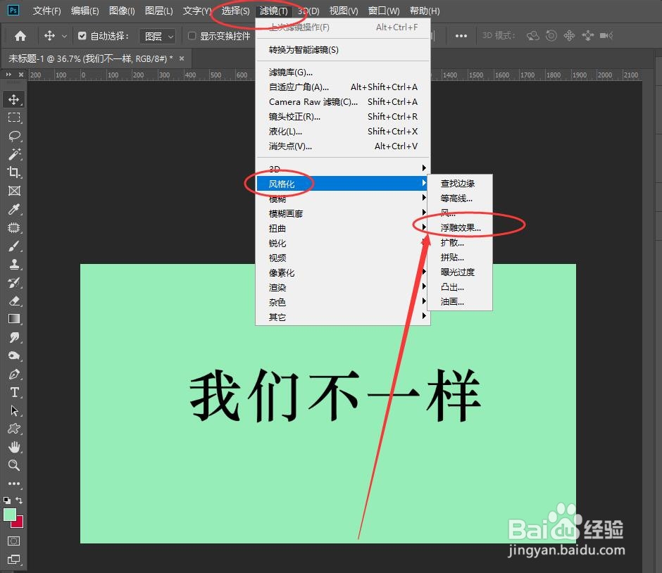Image resolution: width=662 pixels, height=573 pixels.
Task: Open the 3D 模式 options
Action: tap(499, 35)
